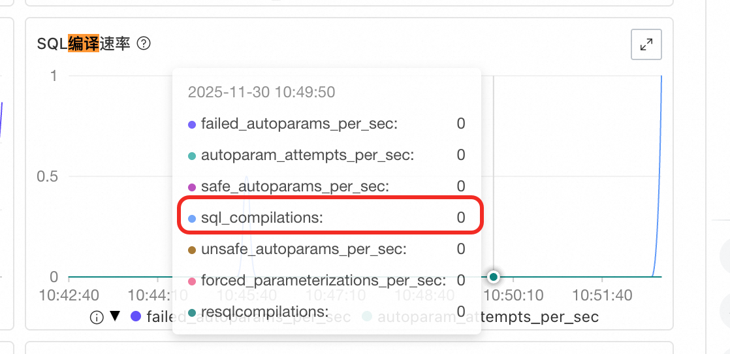Click the magenta dot beside safe_autoparams_per_sec
The image size is (730, 354).
coord(192,187)
